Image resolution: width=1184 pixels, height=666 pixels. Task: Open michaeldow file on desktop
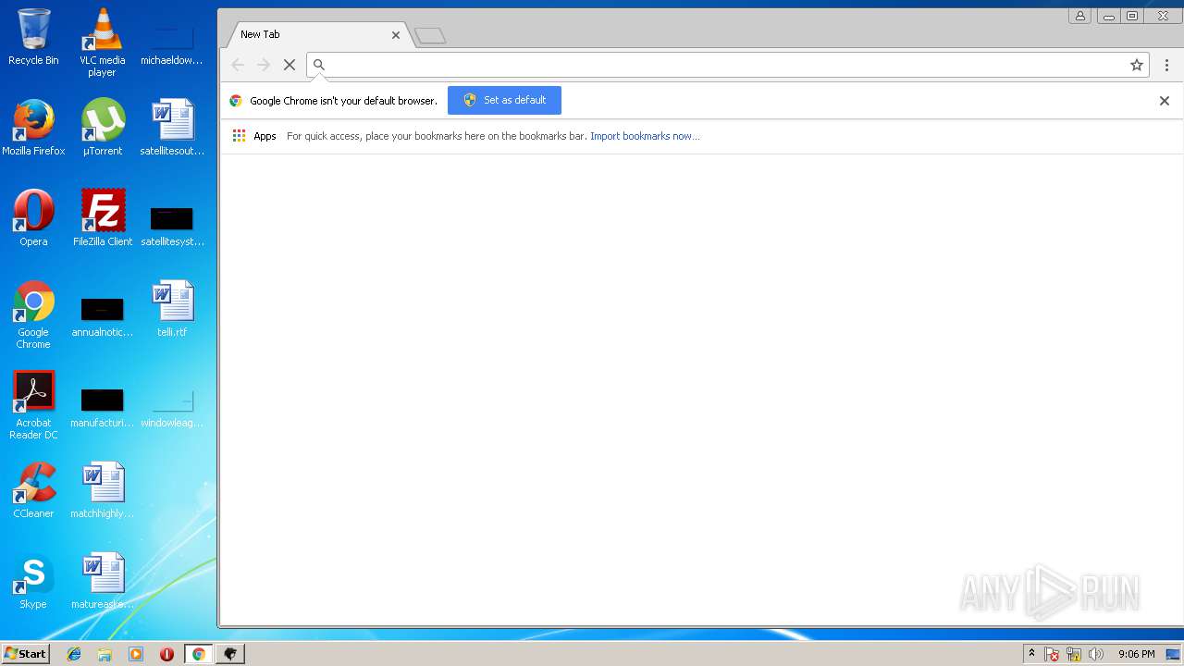tap(172, 43)
